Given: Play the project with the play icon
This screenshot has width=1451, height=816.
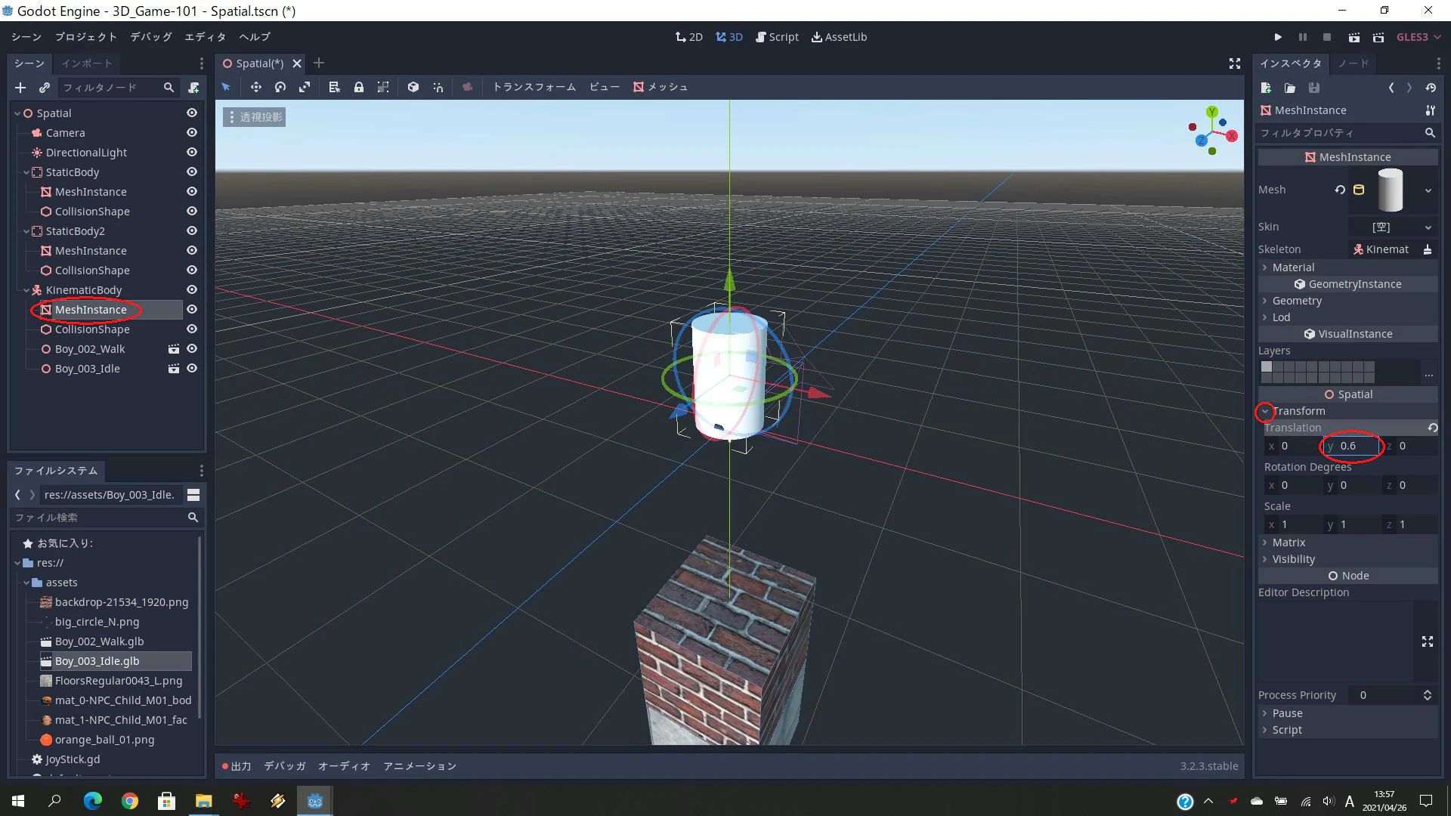Looking at the screenshot, I should tap(1278, 37).
